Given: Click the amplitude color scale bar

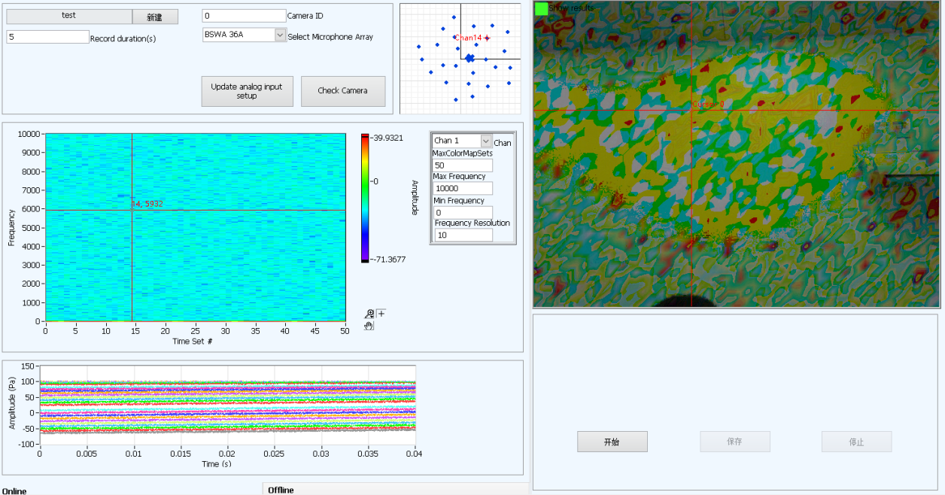Looking at the screenshot, I should click(x=365, y=198).
